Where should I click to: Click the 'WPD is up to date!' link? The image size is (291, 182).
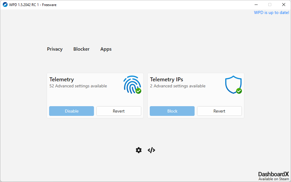271,13
